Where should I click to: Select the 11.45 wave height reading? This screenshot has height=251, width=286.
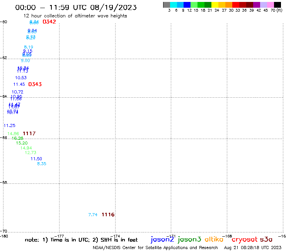point(19,85)
